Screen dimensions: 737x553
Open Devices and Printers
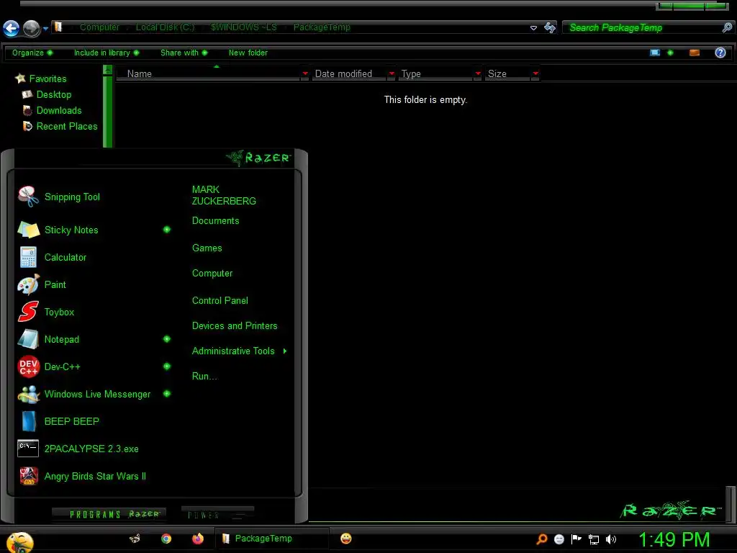[x=235, y=326]
